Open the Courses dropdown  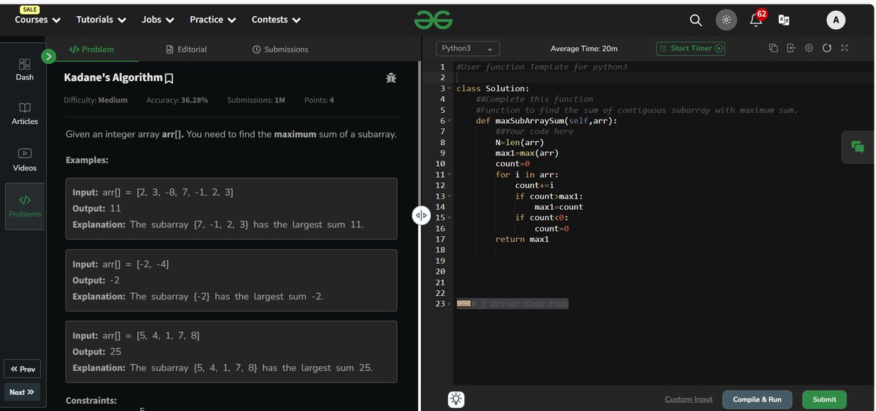(x=37, y=20)
